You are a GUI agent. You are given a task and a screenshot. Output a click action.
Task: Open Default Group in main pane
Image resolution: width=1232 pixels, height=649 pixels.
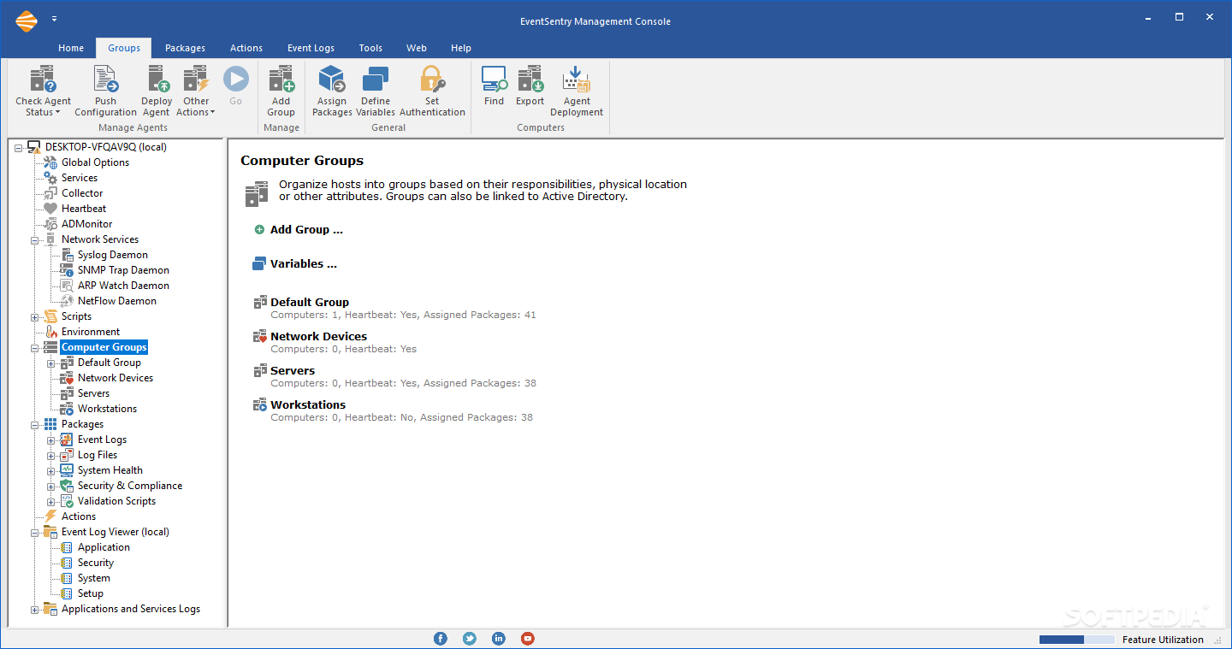point(310,303)
